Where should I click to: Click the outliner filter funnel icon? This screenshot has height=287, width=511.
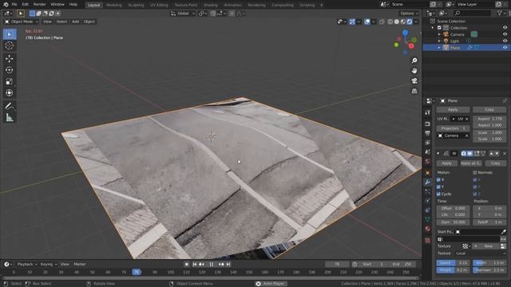[x=500, y=13]
